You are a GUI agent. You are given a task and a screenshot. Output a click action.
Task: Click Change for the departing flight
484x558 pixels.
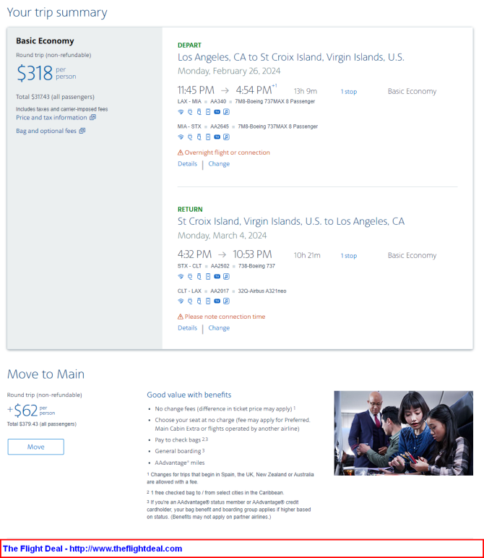coord(219,164)
